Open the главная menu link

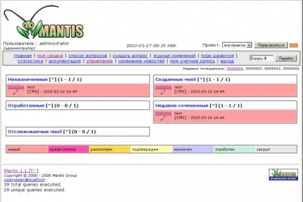pyautogui.click(x=23, y=56)
